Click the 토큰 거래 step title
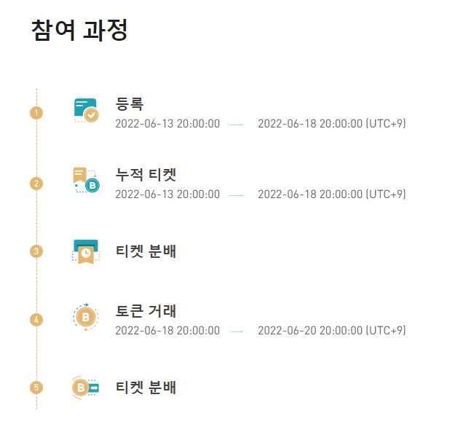This screenshot has width=471, height=432. [x=146, y=311]
